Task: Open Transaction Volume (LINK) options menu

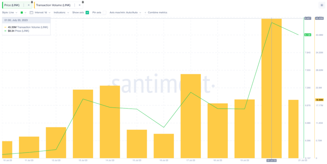Action: click(75, 5)
